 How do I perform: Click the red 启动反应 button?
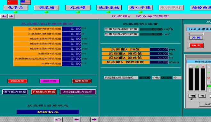tap(17, 81)
